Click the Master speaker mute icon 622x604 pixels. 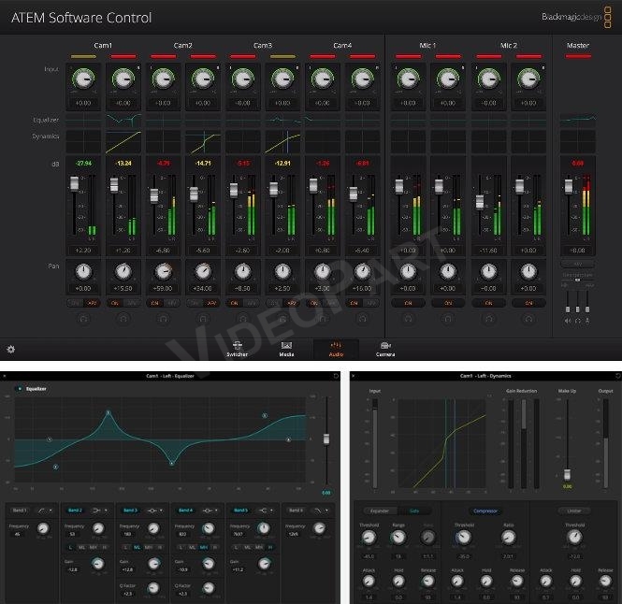pos(568,321)
